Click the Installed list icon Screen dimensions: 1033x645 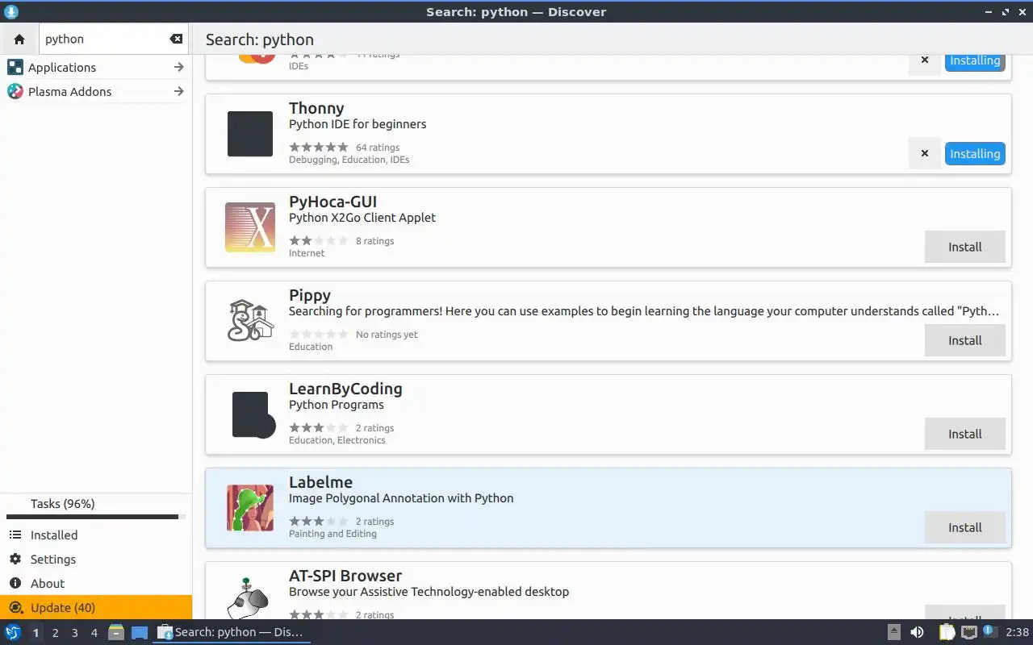[x=15, y=535]
